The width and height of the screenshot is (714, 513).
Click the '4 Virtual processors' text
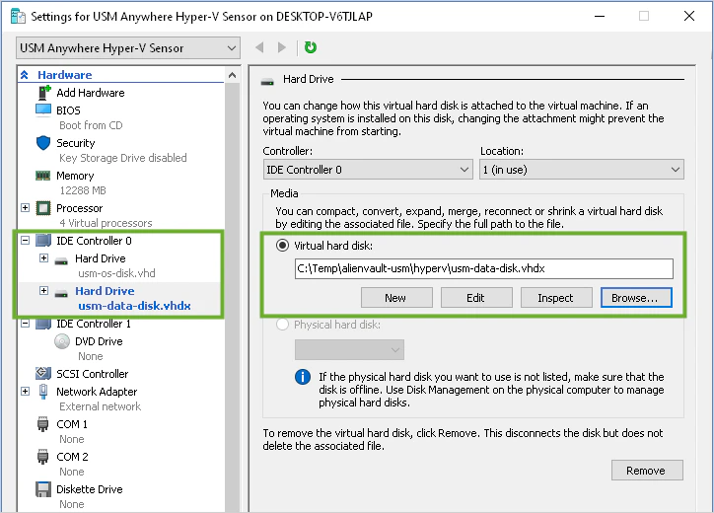point(106,223)
